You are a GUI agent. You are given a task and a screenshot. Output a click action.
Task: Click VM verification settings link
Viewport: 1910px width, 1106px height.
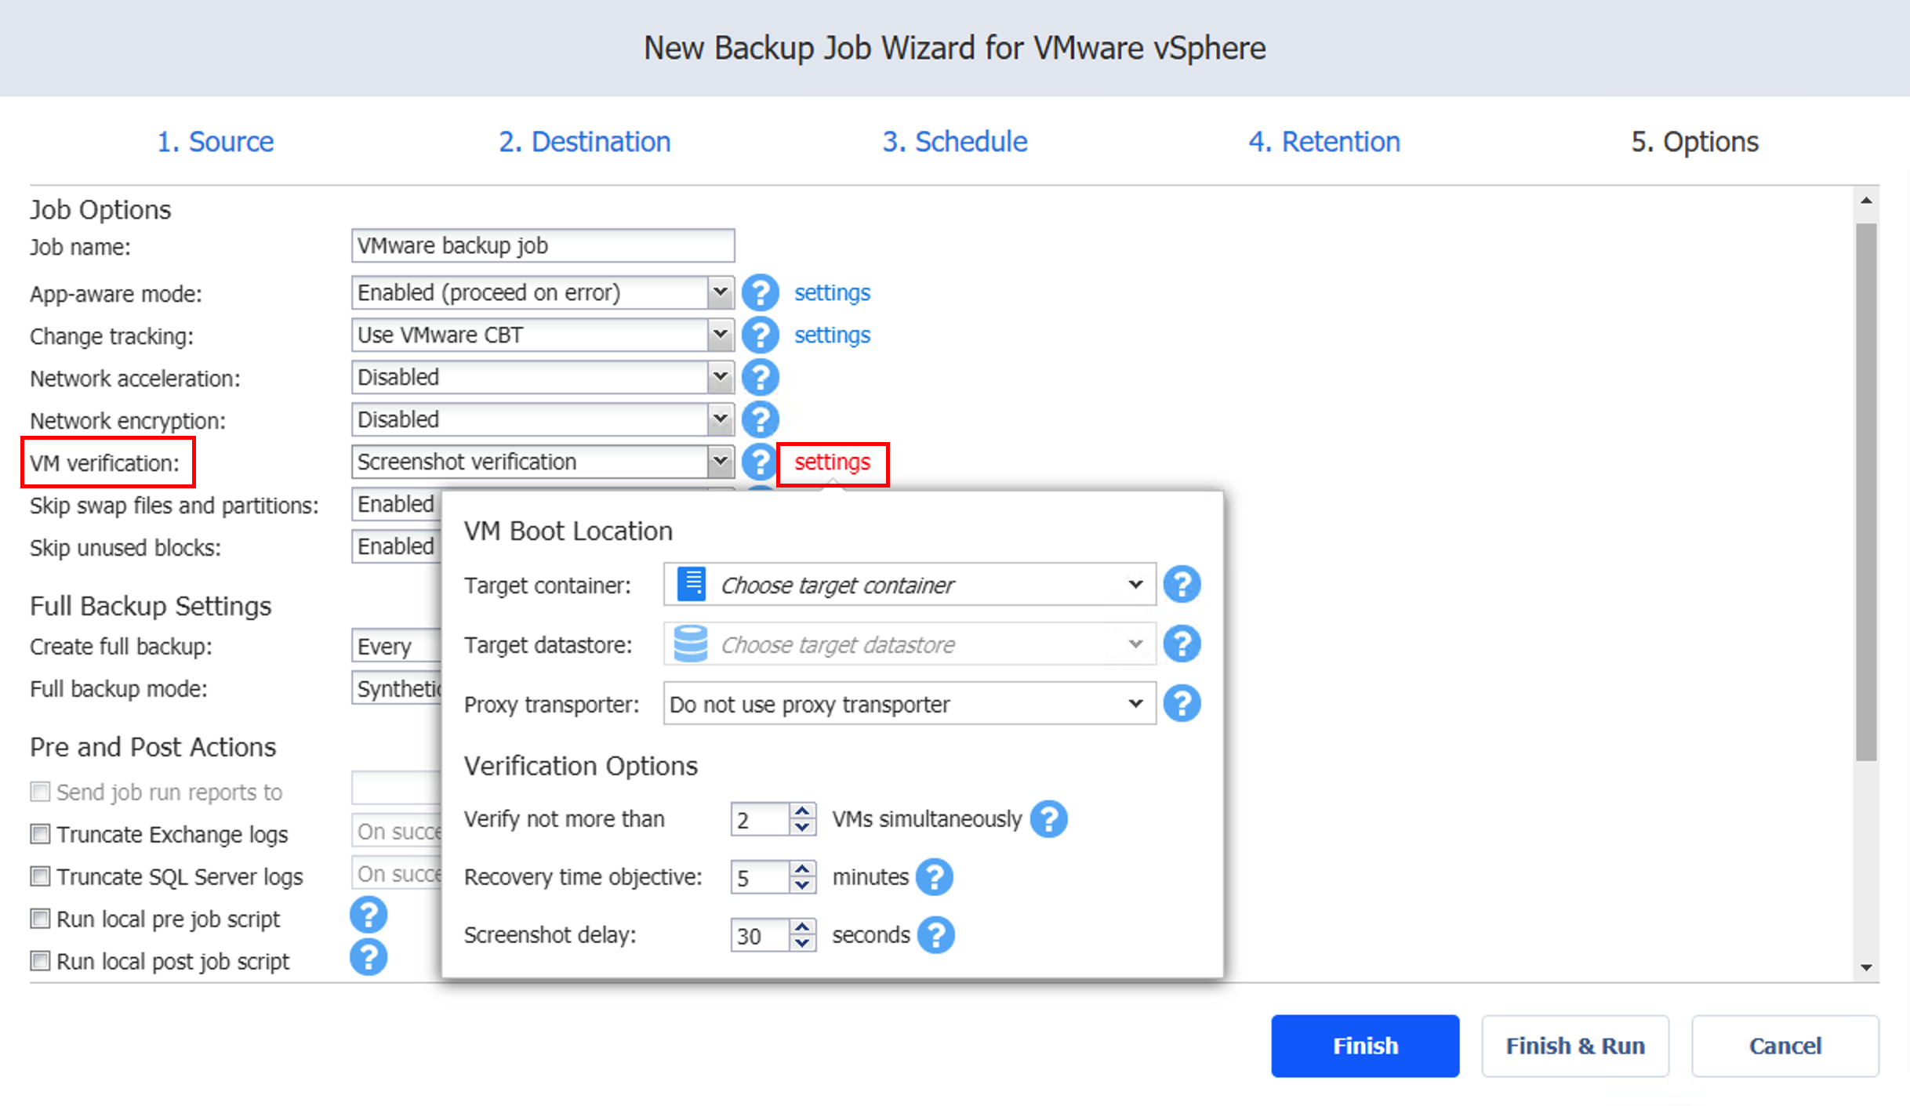832,462
